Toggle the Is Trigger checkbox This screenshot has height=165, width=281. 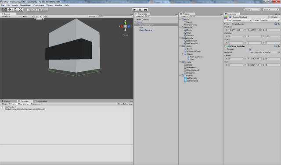(x=250, y=49)
